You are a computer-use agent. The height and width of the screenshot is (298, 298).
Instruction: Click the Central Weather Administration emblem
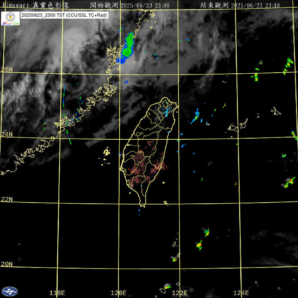tap(10, 291)
